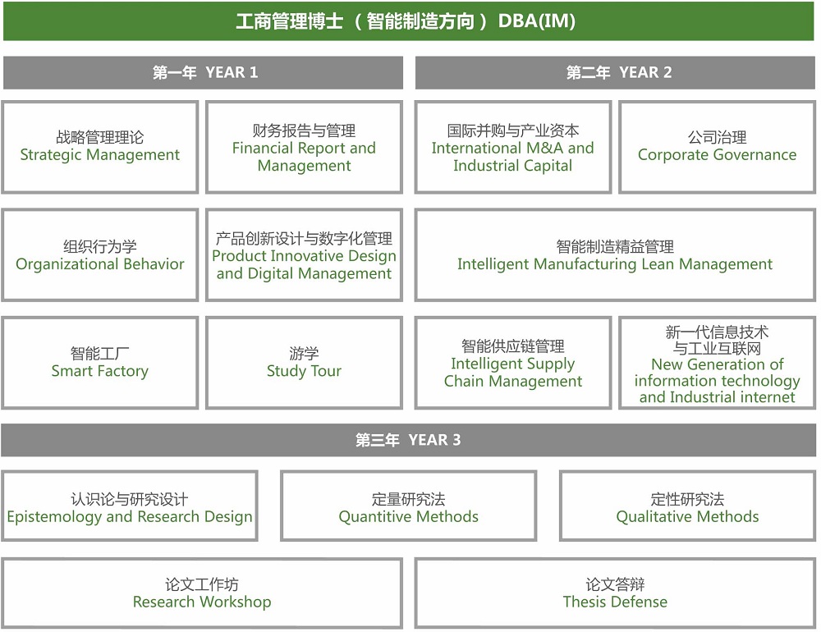Viewport: 821px width, 632px height.
Task: Open Epistemology and Research Design box
Action: [130, 506]
